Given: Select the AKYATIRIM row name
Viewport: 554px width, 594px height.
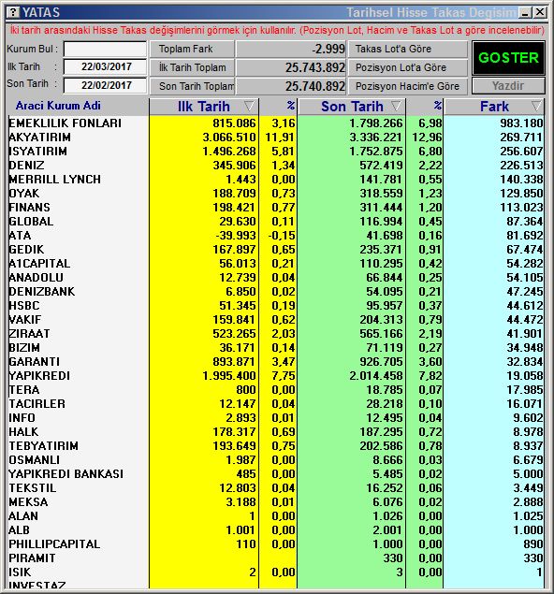Looking at the screenshot, I should coord(40,138).
